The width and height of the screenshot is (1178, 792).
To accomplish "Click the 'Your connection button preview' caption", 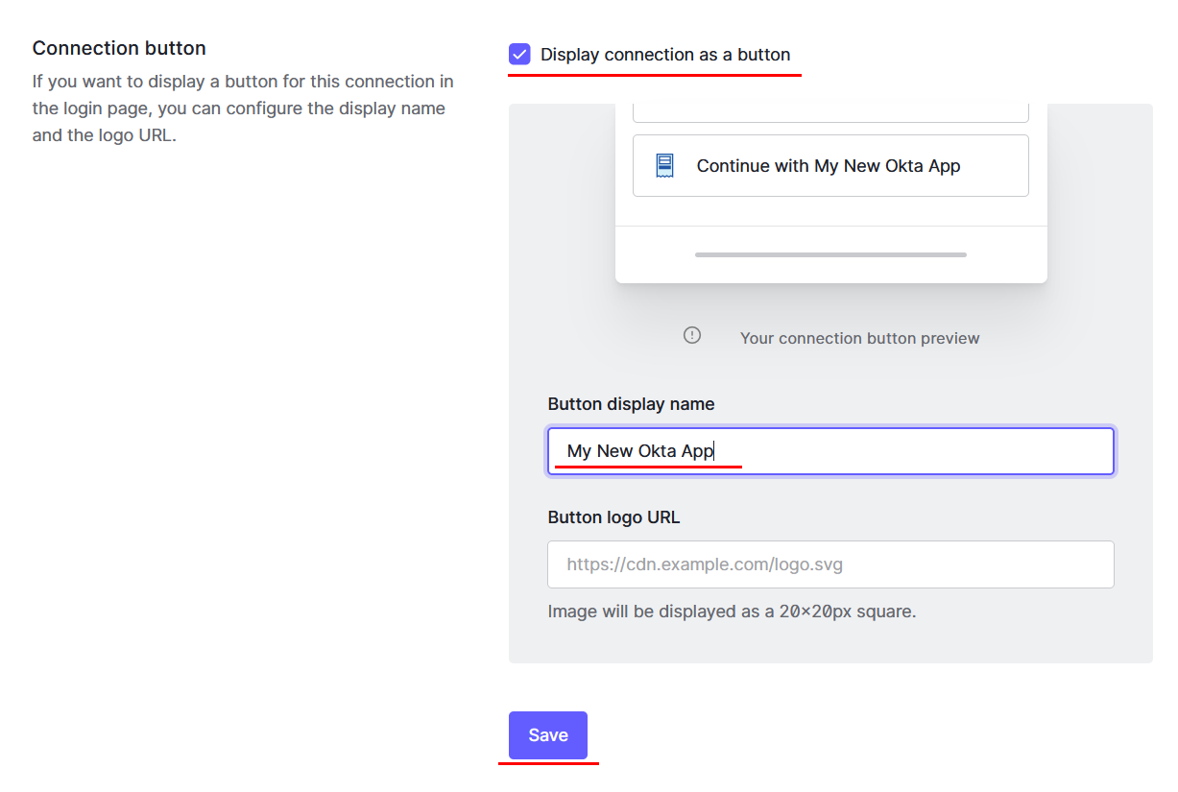I will pyautogui.click(x=859, y=338).
